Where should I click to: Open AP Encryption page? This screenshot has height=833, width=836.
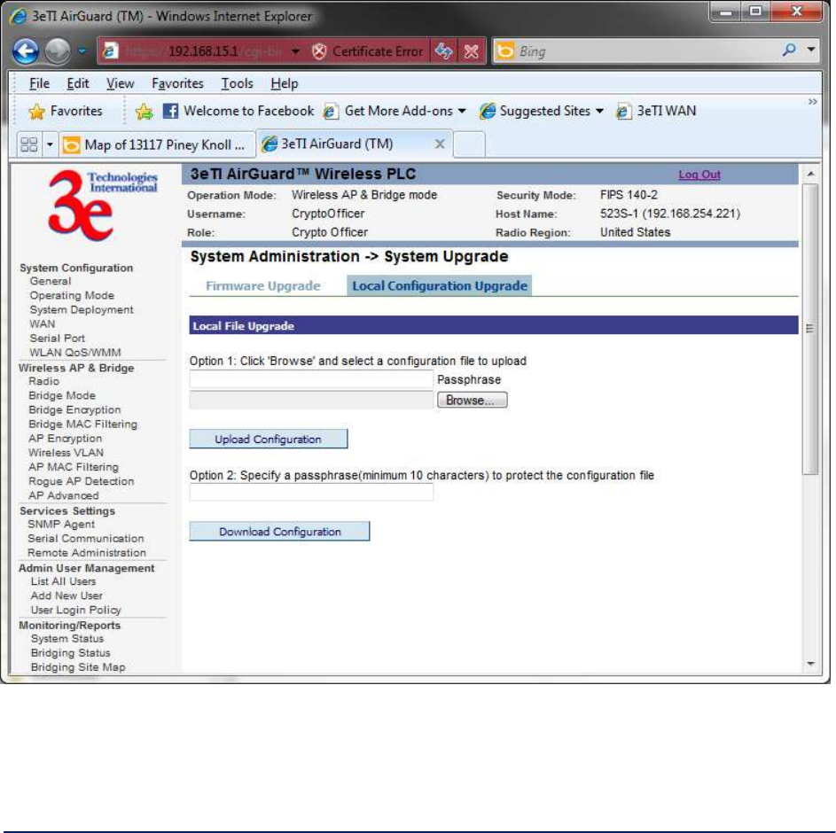(x=65, y=439)
